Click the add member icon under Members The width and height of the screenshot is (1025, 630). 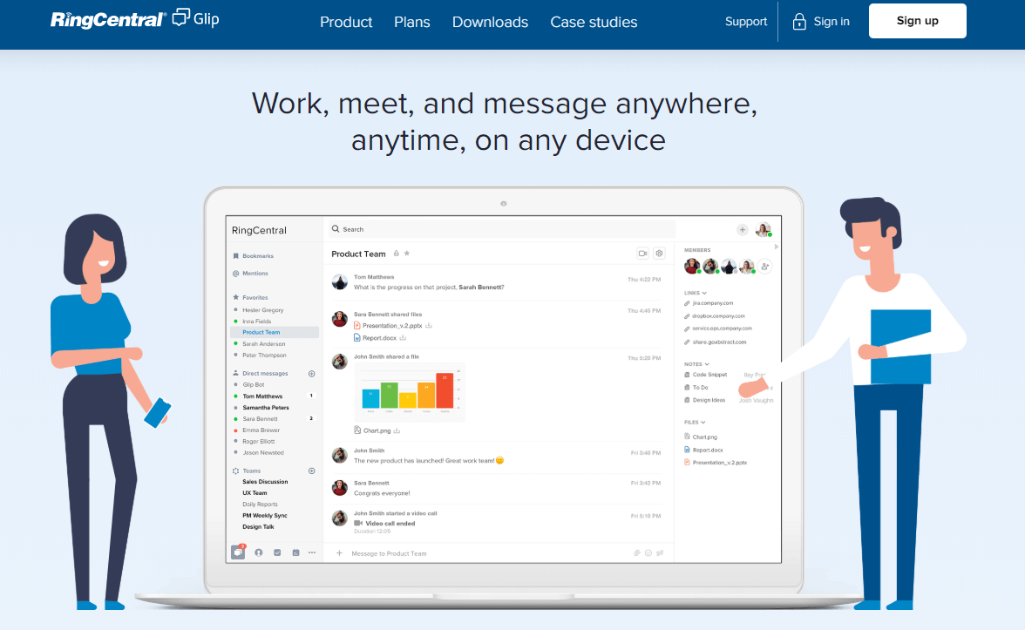(x=765, y=267)
